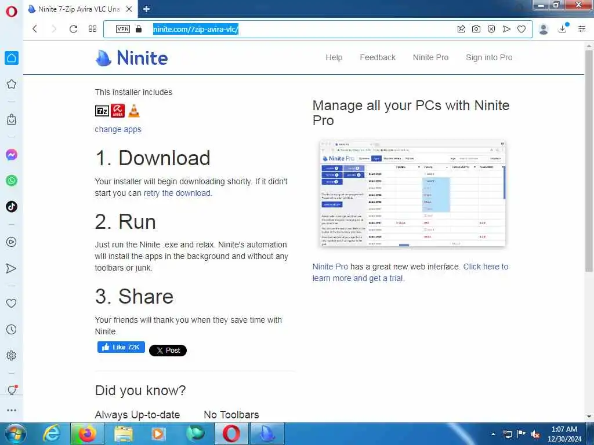Open the Opera menu logo

[12, 11]
